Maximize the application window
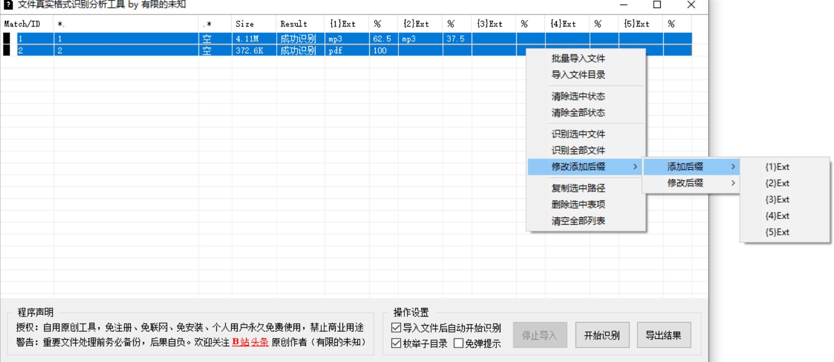 657,5
